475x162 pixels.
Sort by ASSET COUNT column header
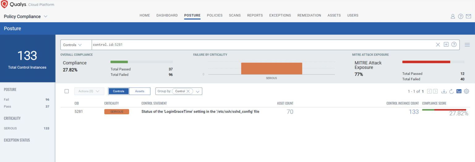tap(285, 103)
